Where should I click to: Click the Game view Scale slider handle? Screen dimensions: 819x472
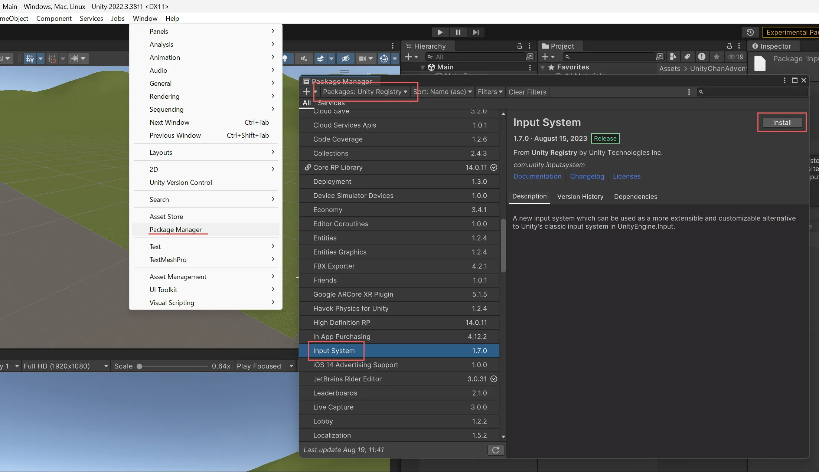tap(139, 366)
